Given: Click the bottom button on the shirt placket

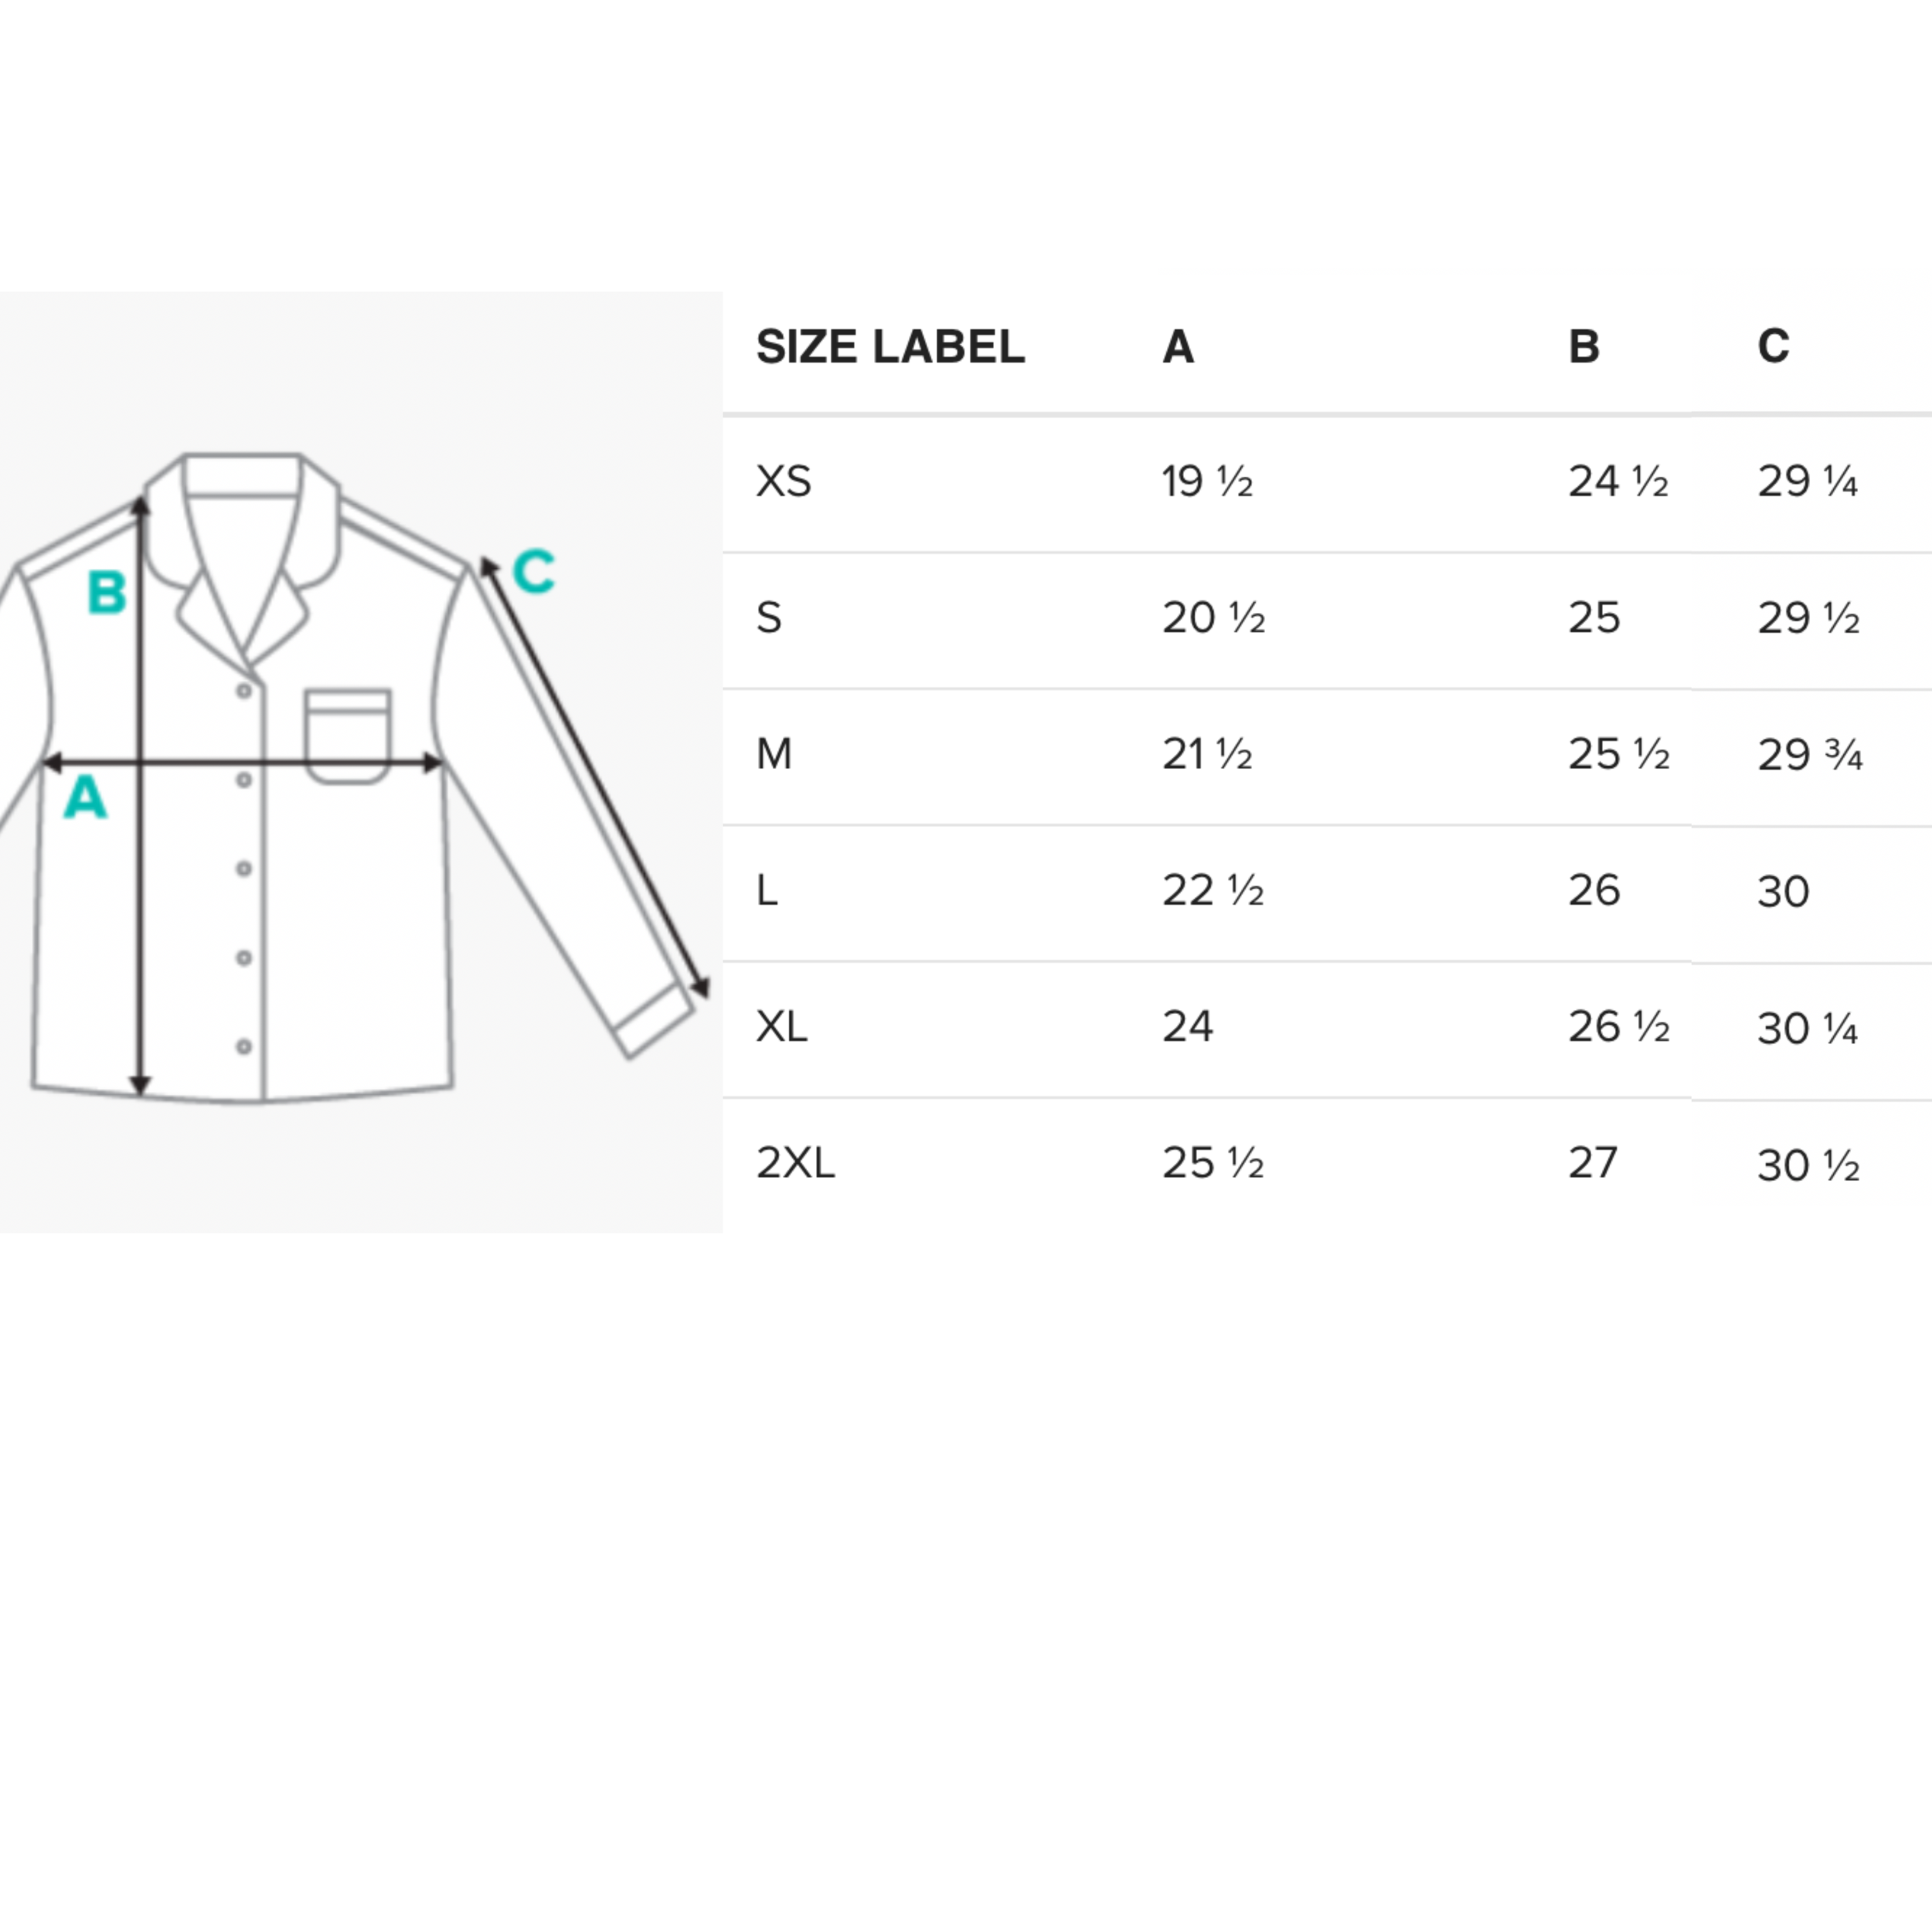Looking at the screenshot, I should click(243, 1047).
